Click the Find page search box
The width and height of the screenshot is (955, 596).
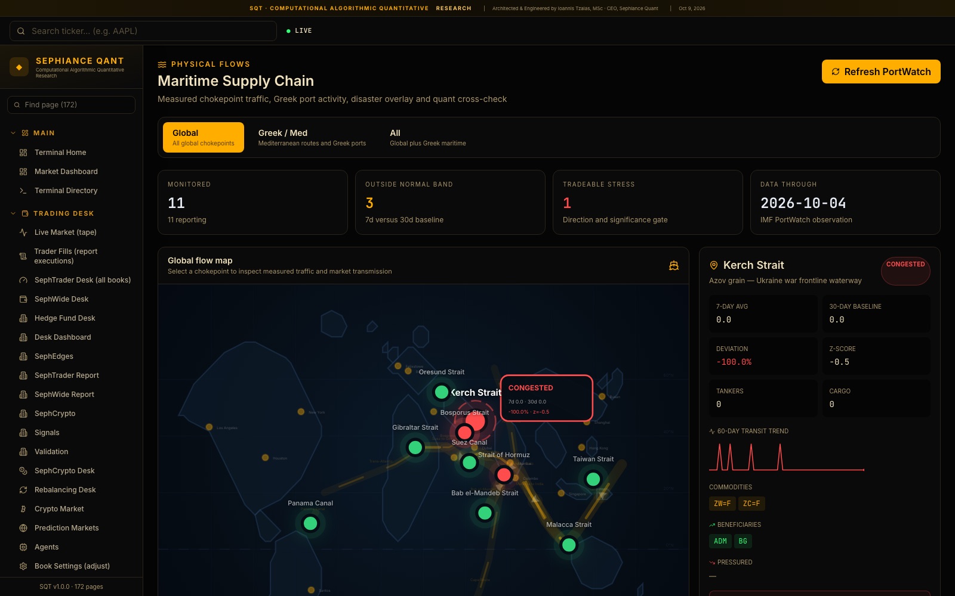71,105
